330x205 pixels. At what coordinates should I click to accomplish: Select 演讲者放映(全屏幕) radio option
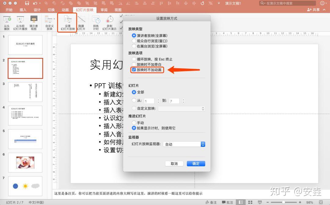tap(134, 35)
